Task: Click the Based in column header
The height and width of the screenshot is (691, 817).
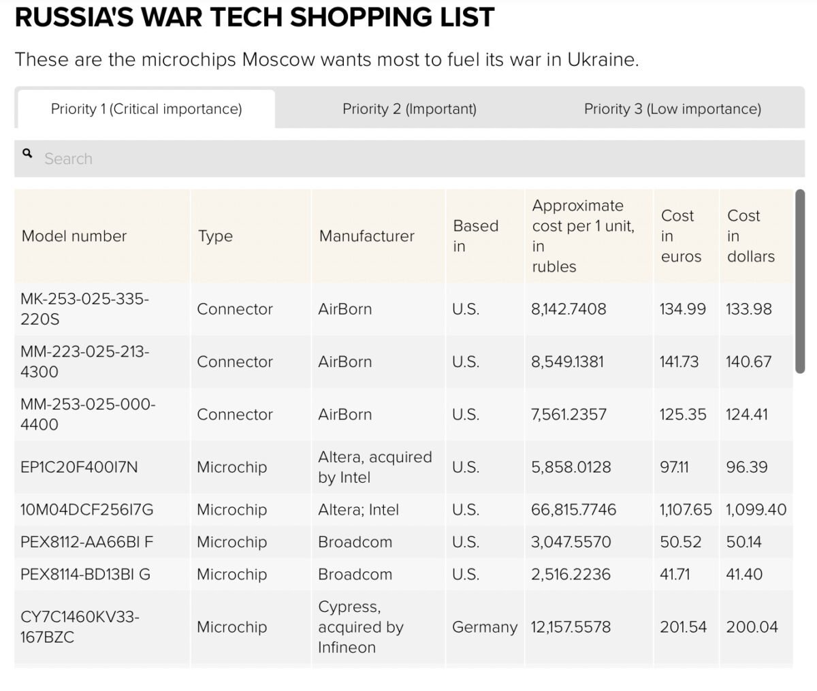Action: point(475,236)
